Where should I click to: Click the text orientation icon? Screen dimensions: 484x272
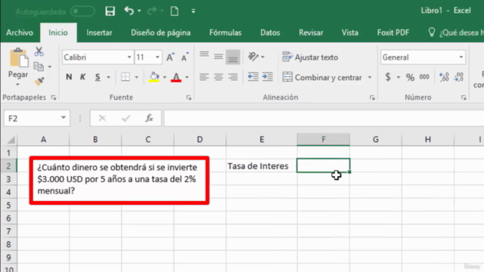click(x=253, y=57)
